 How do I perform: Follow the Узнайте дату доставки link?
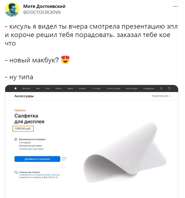coord(31,149)
